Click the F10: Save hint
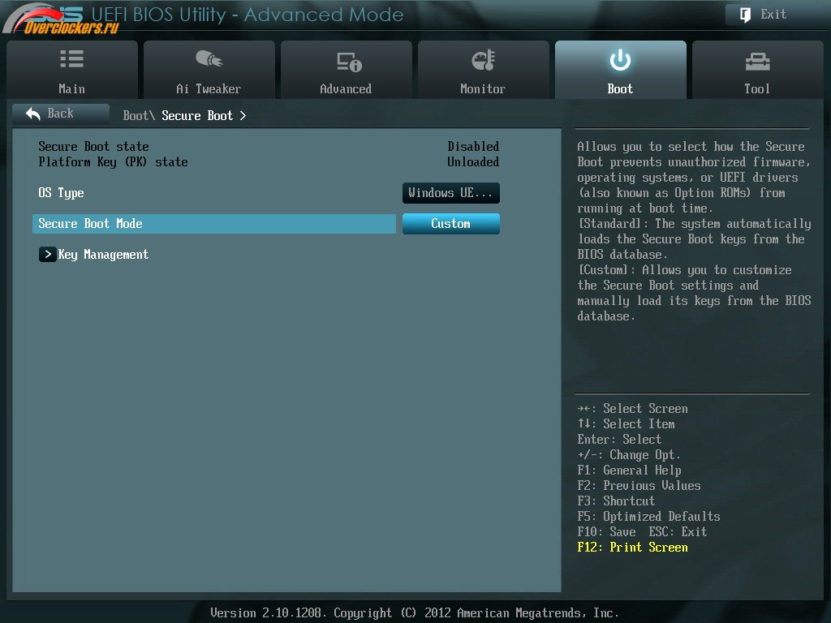 606,532
